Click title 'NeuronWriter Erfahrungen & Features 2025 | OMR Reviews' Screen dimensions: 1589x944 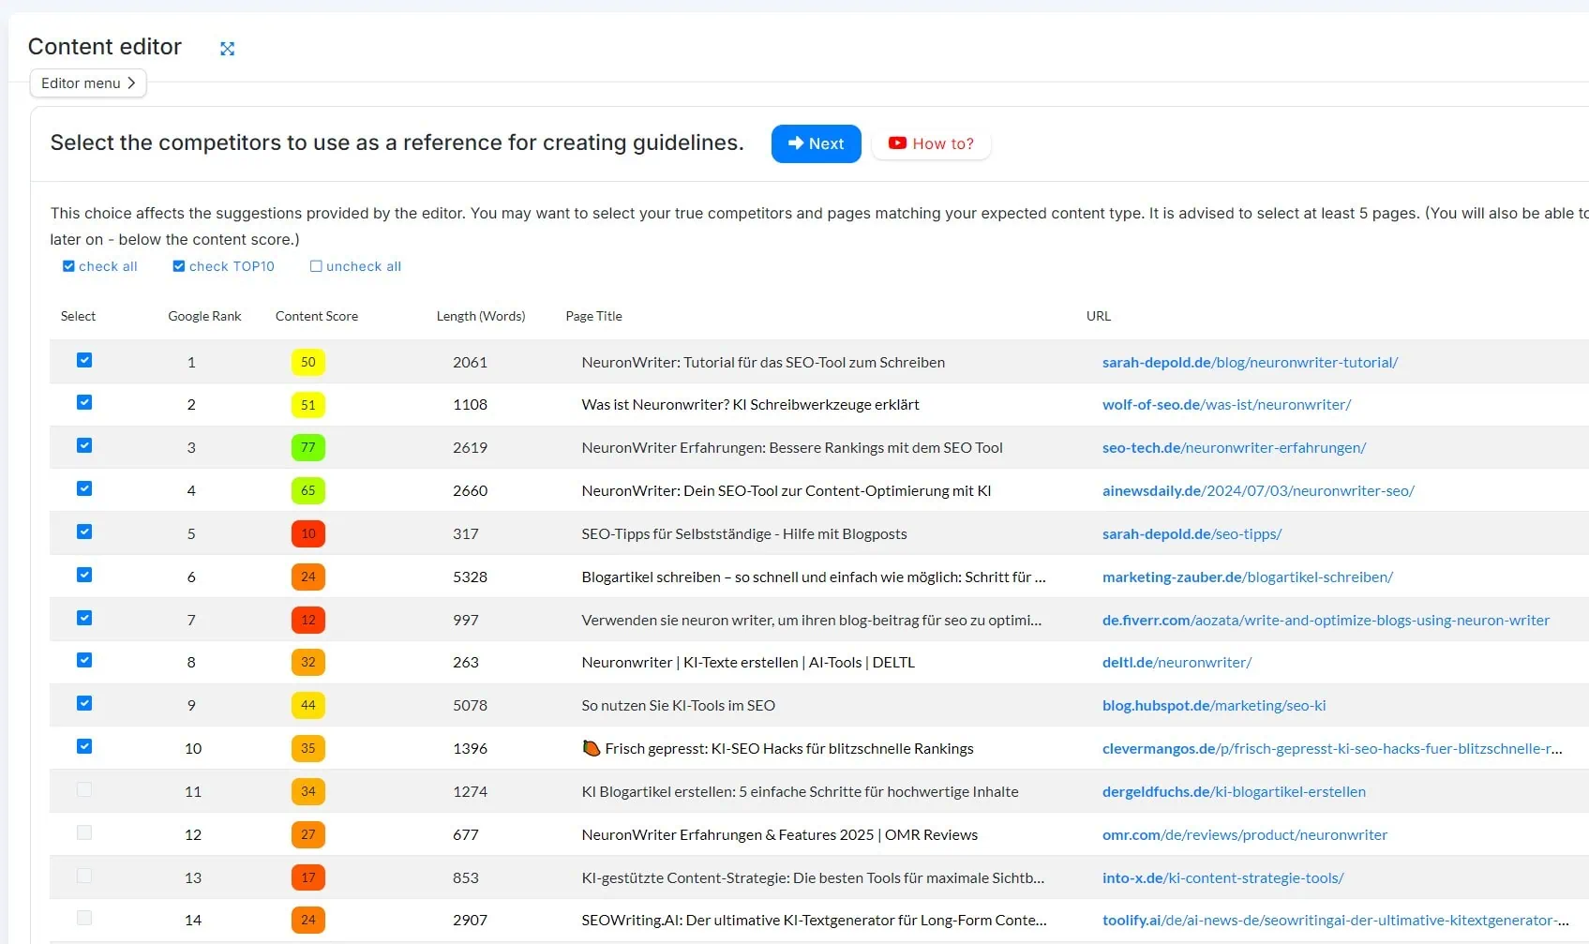coord(779,835)
